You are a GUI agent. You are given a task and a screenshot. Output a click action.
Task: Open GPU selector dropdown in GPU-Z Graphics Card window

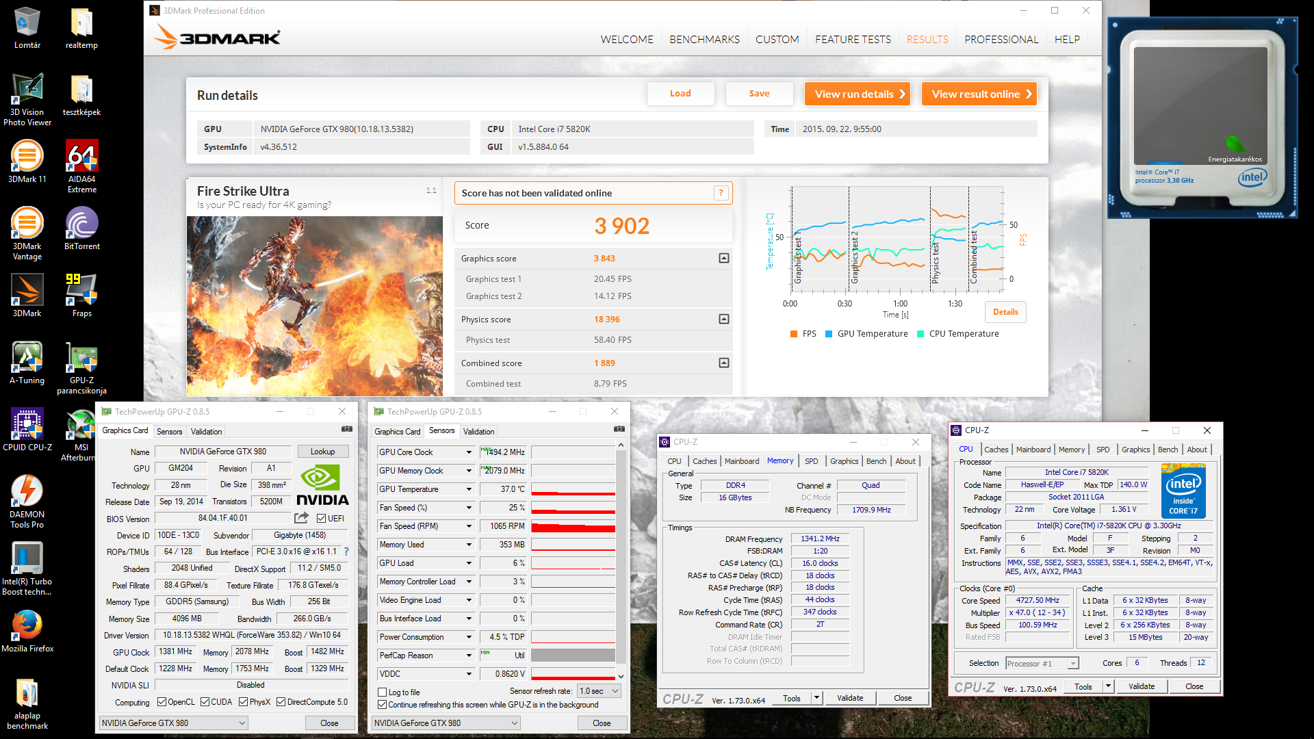click(173, 723)
